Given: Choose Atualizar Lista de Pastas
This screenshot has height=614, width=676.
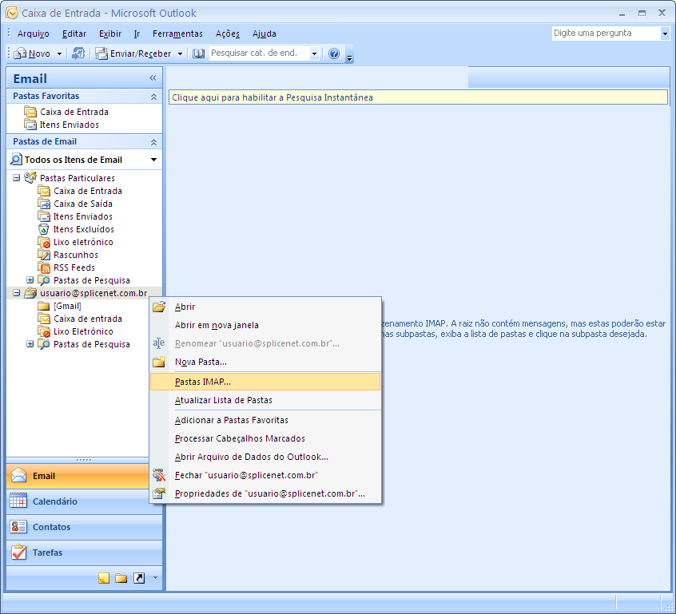Looking at the screenshot, I should (265, 400).
